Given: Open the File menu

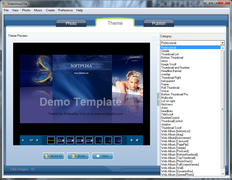Looking at the screenshot, I should point(6,10).
